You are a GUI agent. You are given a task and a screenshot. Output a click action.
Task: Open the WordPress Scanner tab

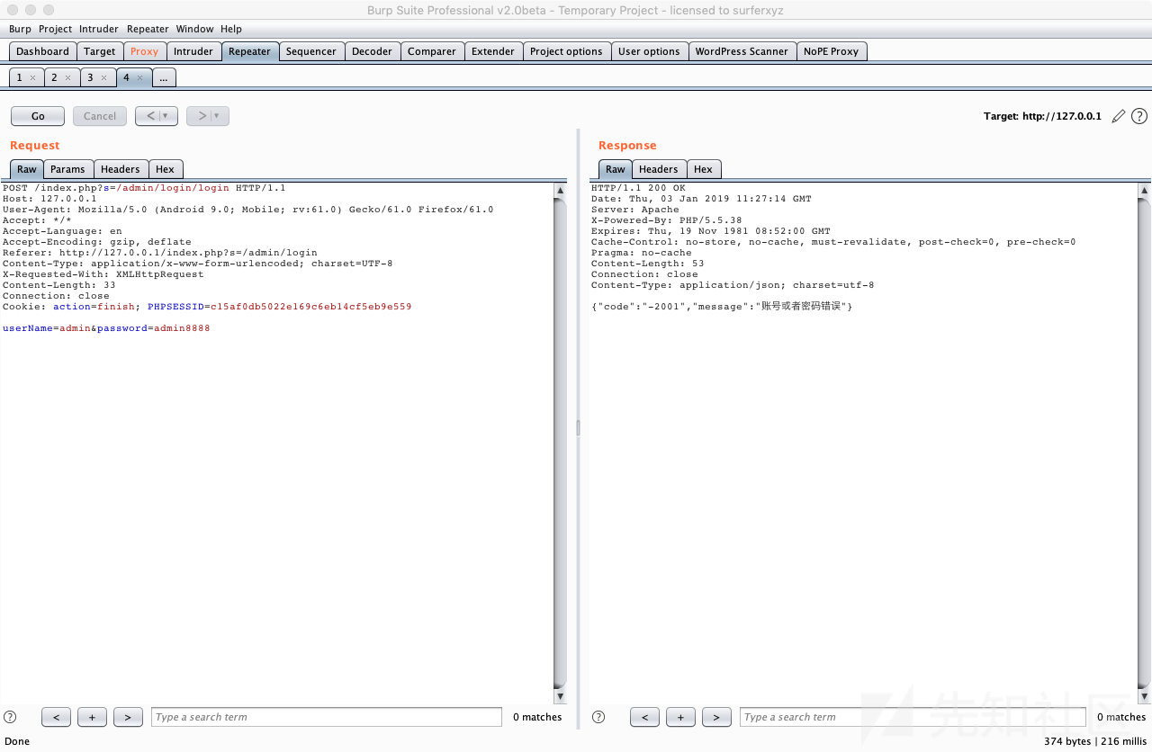[742, 51]
